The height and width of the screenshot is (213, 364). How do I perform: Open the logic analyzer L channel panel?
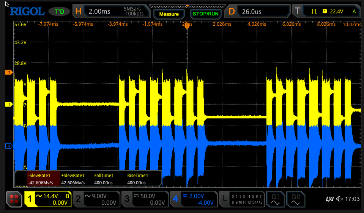[242, 199]
